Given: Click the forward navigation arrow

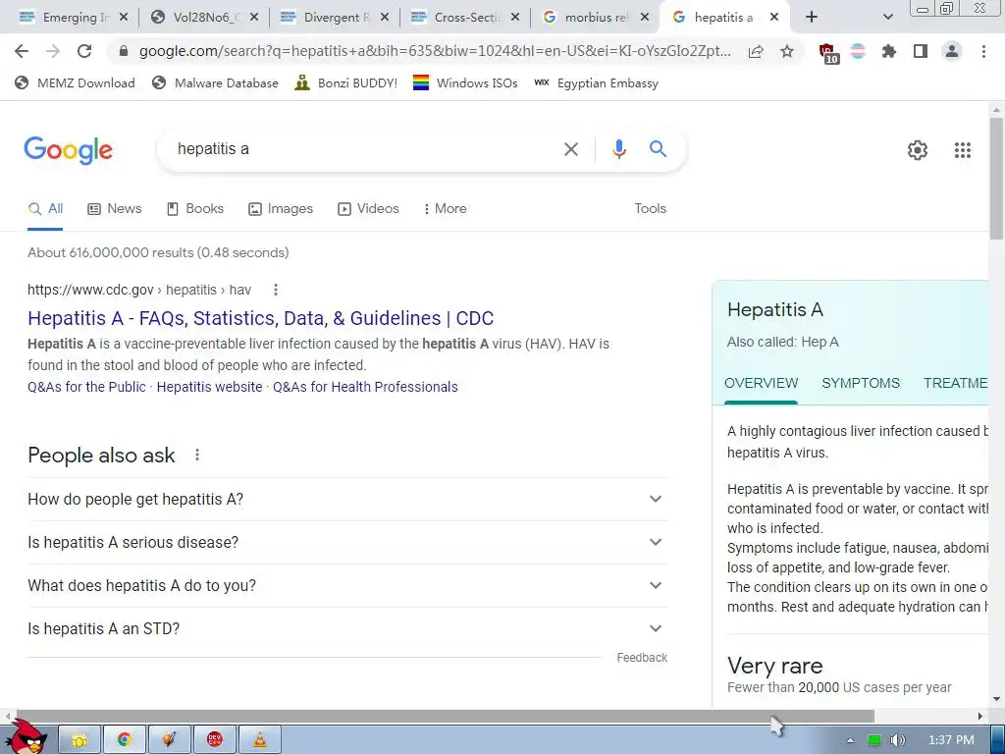Looking at the screenshot, I should click(53, 51).
